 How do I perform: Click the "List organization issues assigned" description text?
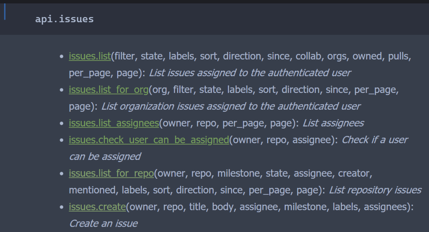230,106
